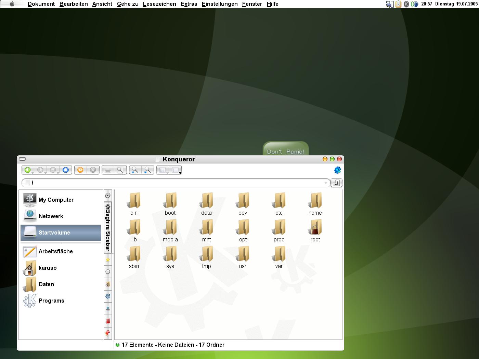Click the first zoom magnifier toolbar icon
Viewport: 479px width, 359px height.
[x=135, y=170]
